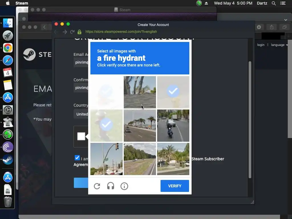The width and height of the screenshot is (292, 219).
Task: Select the motorcycle rider tile
Action: coord(173,125)
